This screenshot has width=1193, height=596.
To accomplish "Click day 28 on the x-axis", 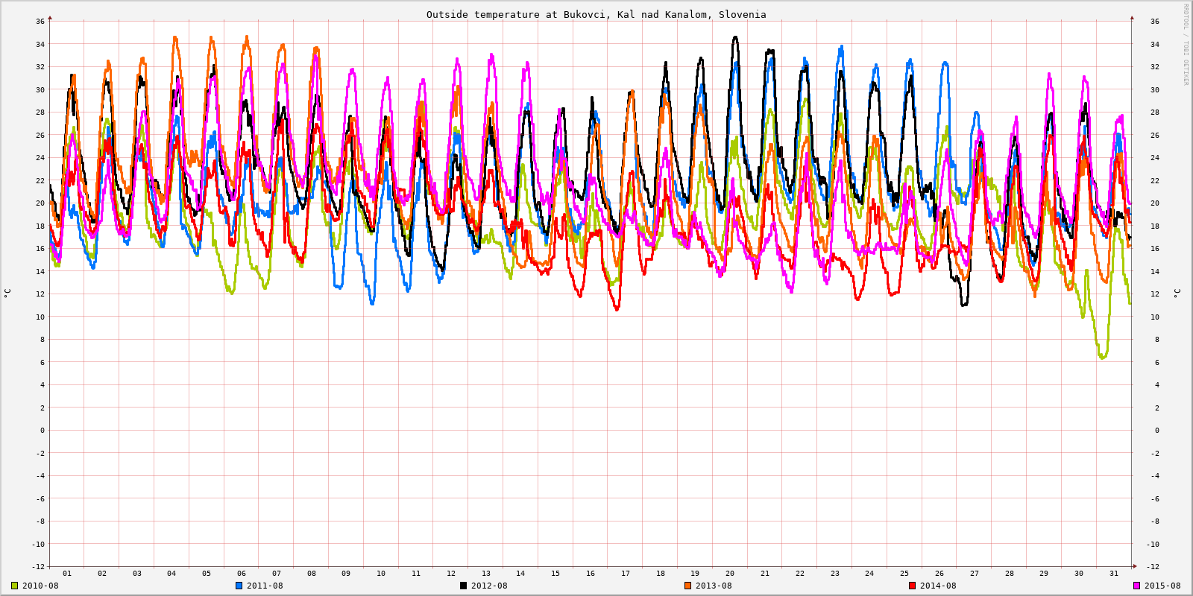I will (1010, 573).
